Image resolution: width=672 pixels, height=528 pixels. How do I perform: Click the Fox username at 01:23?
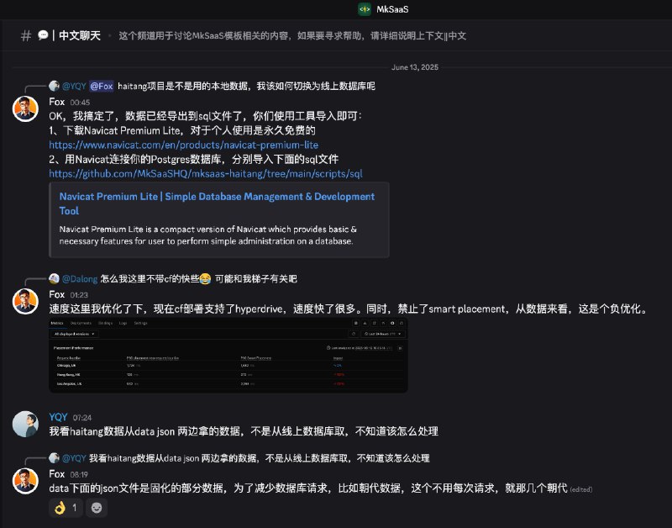click(56, 294)
